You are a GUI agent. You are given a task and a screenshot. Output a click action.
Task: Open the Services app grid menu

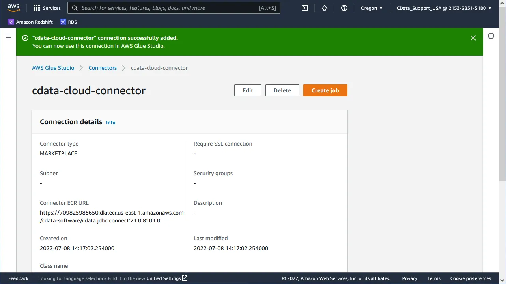pyautogui.click(x=47, y=8)
